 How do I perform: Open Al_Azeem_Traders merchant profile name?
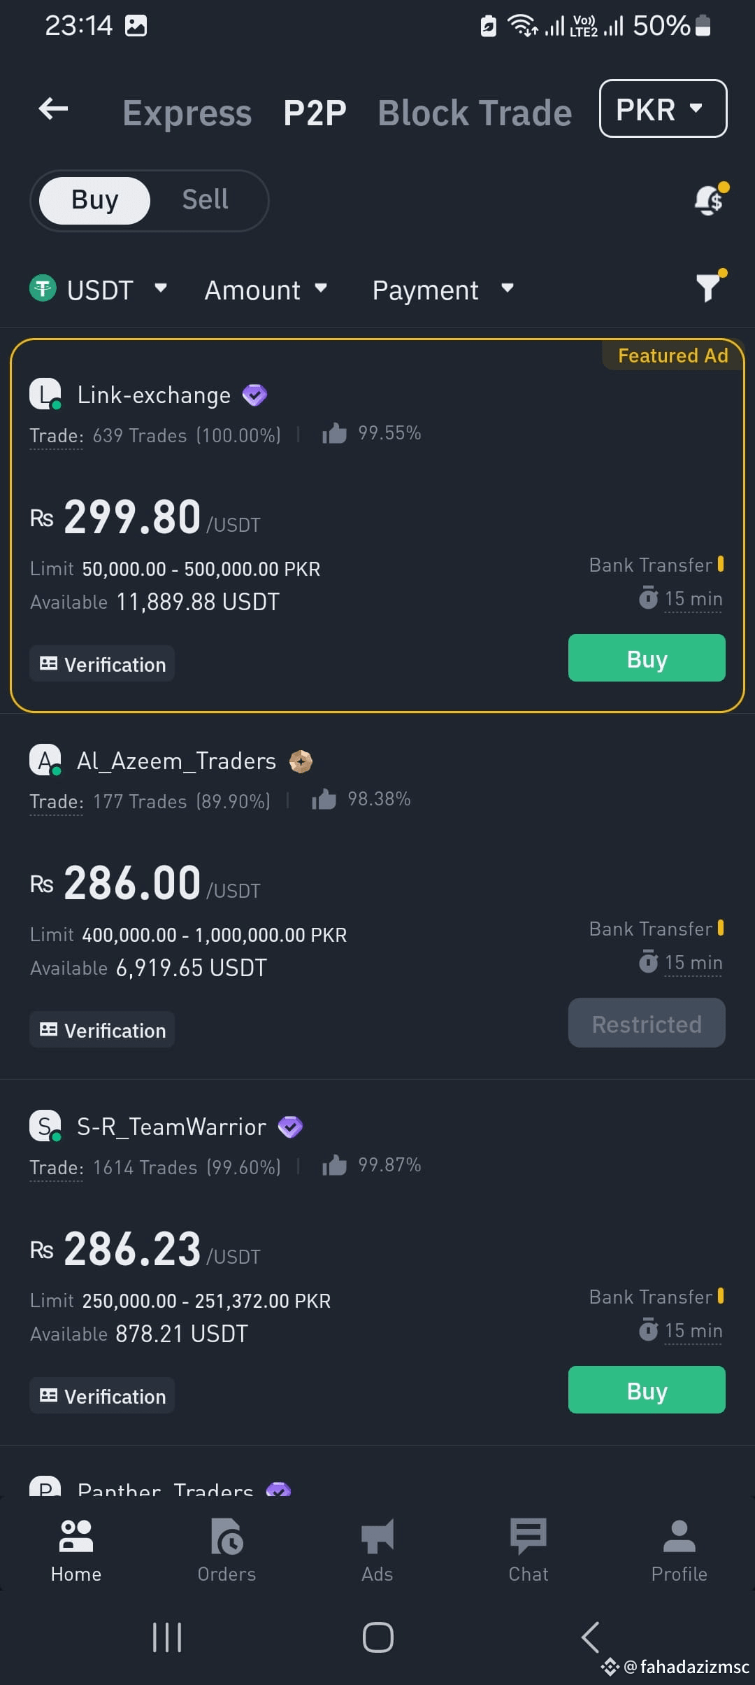[176, 761]
